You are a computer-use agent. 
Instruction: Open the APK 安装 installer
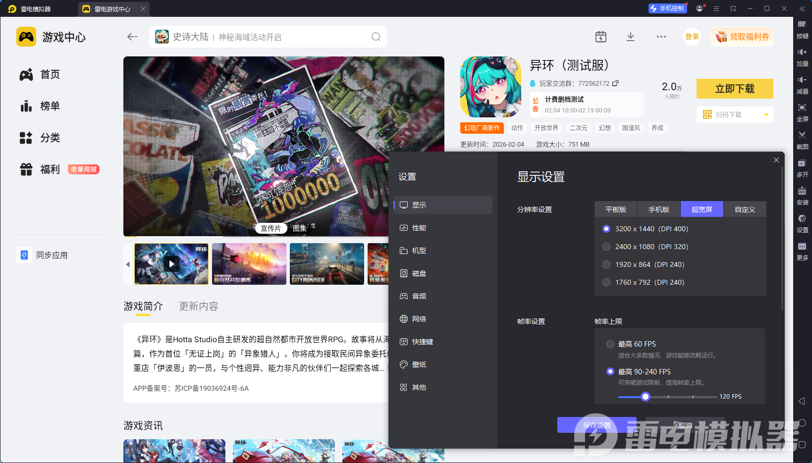pyautogui.click(x=803, y=196)
